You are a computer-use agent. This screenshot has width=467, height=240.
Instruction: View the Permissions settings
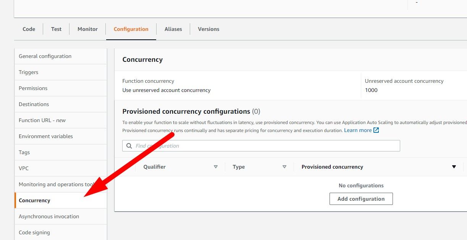pyautogui.click(x=33, y=88)
